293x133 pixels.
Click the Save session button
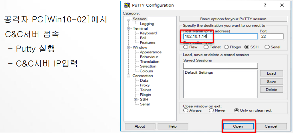271,82
